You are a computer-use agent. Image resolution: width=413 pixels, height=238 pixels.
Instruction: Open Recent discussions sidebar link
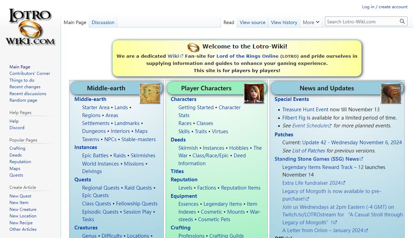point(28,93)
